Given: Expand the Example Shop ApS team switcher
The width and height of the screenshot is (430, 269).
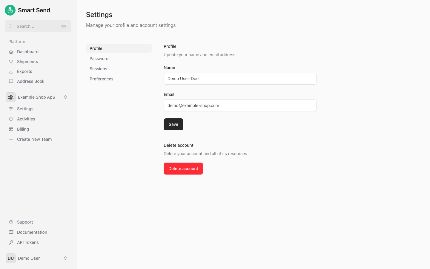Looking at the screenshot, I should point(65,97).
